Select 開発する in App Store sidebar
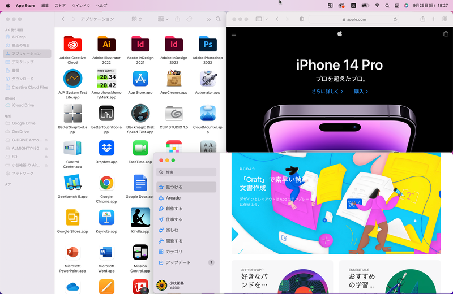This screenshot has width=453, height=294. (186, 241)
